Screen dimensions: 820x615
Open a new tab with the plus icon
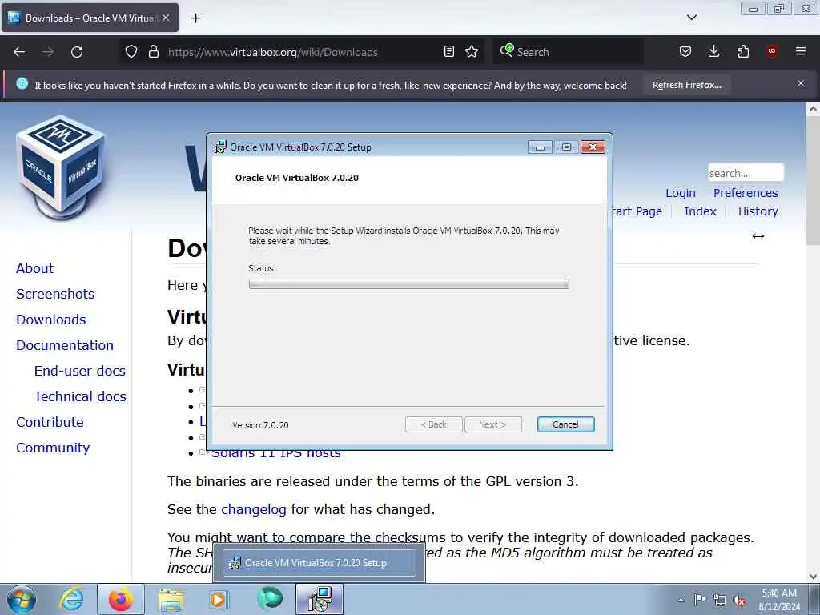coord(195,18)
